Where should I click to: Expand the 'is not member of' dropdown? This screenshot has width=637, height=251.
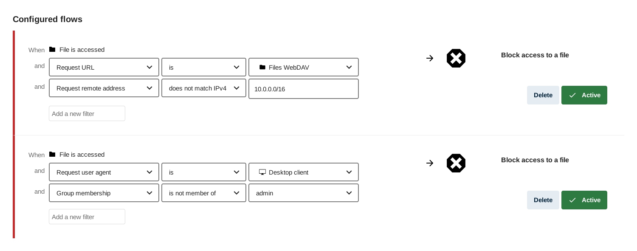click(x=204, y=193)
